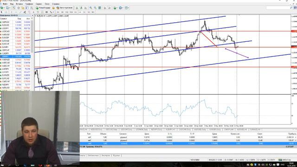Viewport: 297px width, 167px height.
Task: Toggle chart Auto Scroll
Action: click(105, 8)
